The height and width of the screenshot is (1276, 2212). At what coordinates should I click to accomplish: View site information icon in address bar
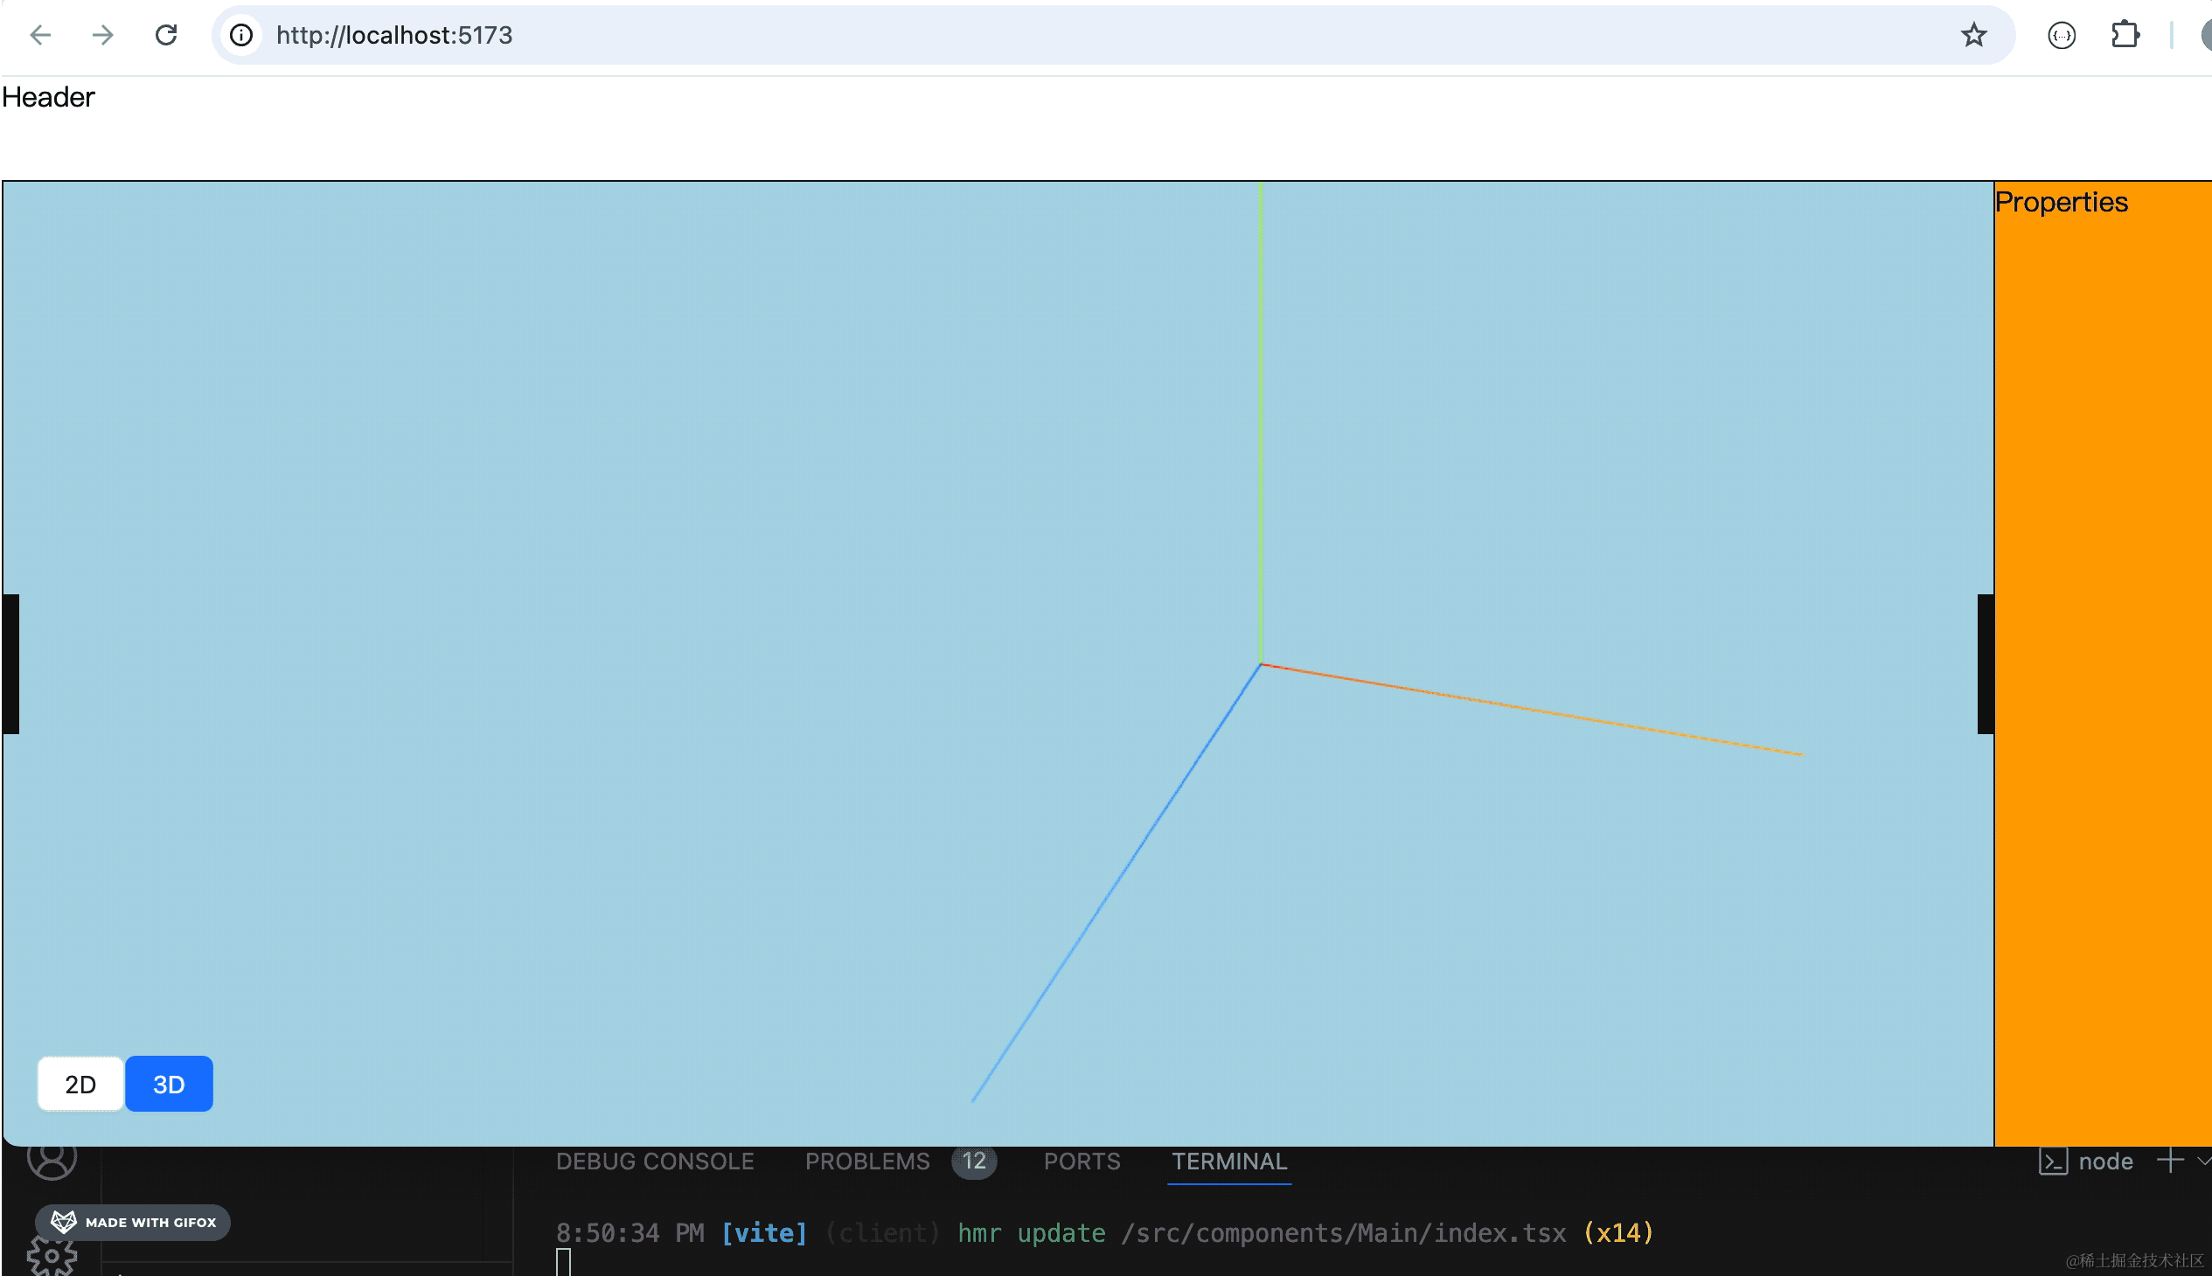click(x=241, y=35)
